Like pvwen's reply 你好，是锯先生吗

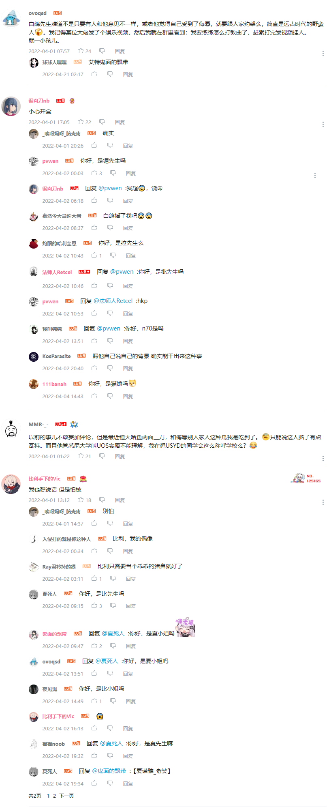(94, 173)
